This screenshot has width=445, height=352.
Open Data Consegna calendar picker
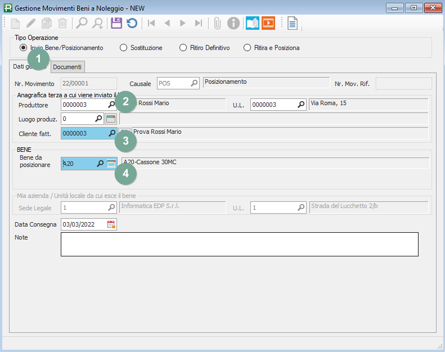tap(111, 224)
